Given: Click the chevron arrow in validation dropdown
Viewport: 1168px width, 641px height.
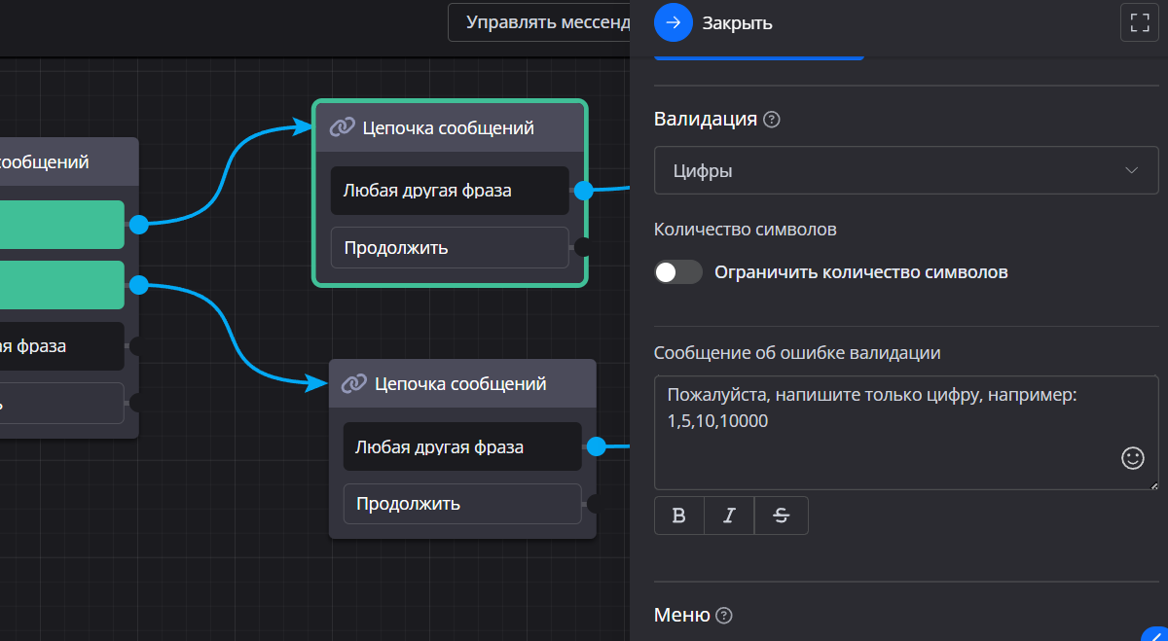Looking at the screenshot, I should (x=1131, y=170).
